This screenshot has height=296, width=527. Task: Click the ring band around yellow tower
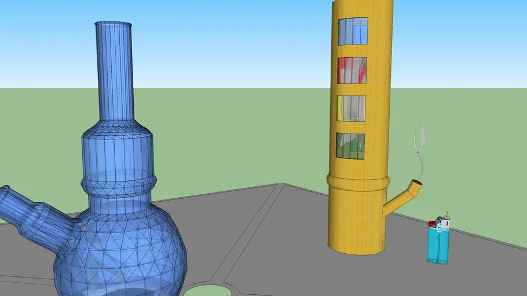point(358,182)
